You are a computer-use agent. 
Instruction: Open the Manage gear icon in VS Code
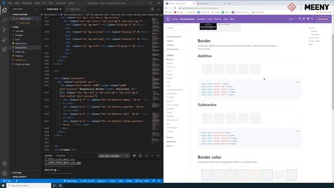coord(5,173)
